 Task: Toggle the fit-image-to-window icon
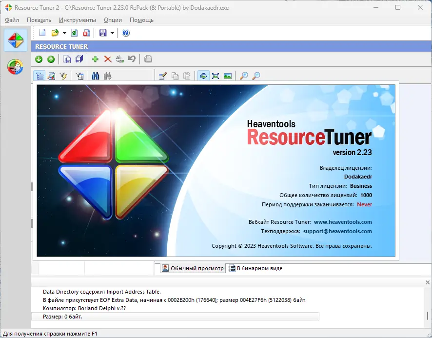pyautogui.click(x=203, y=76)
